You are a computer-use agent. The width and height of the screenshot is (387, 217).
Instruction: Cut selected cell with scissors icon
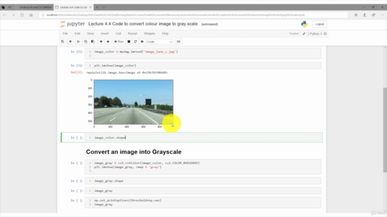78,42
